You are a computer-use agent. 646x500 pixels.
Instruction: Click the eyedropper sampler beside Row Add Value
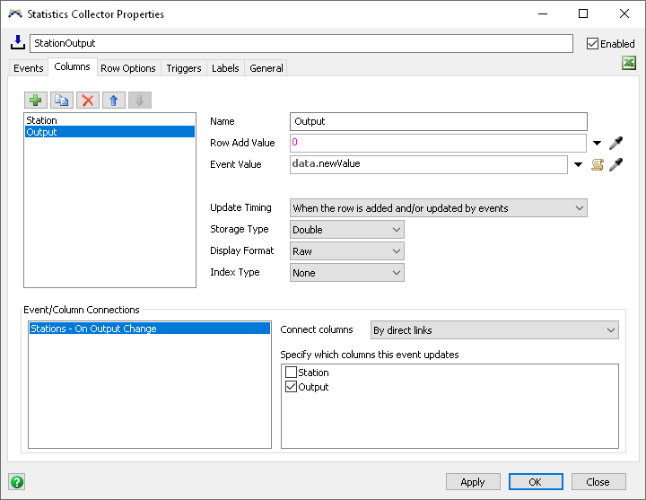tap(615, 143)
